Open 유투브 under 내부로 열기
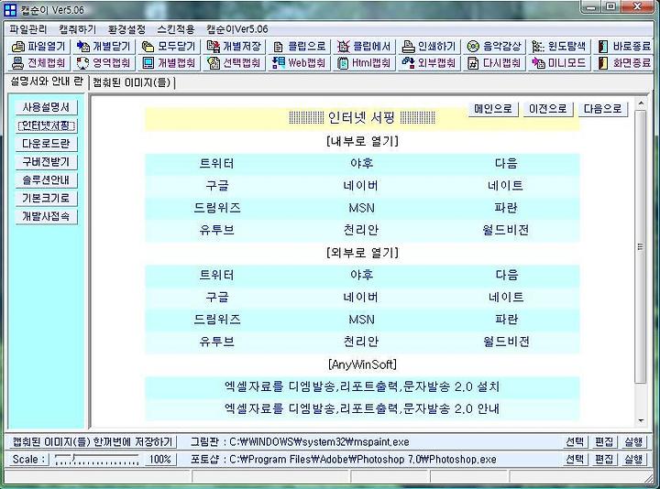The height and width of the screenshot is (489, 660). (216, 230)
